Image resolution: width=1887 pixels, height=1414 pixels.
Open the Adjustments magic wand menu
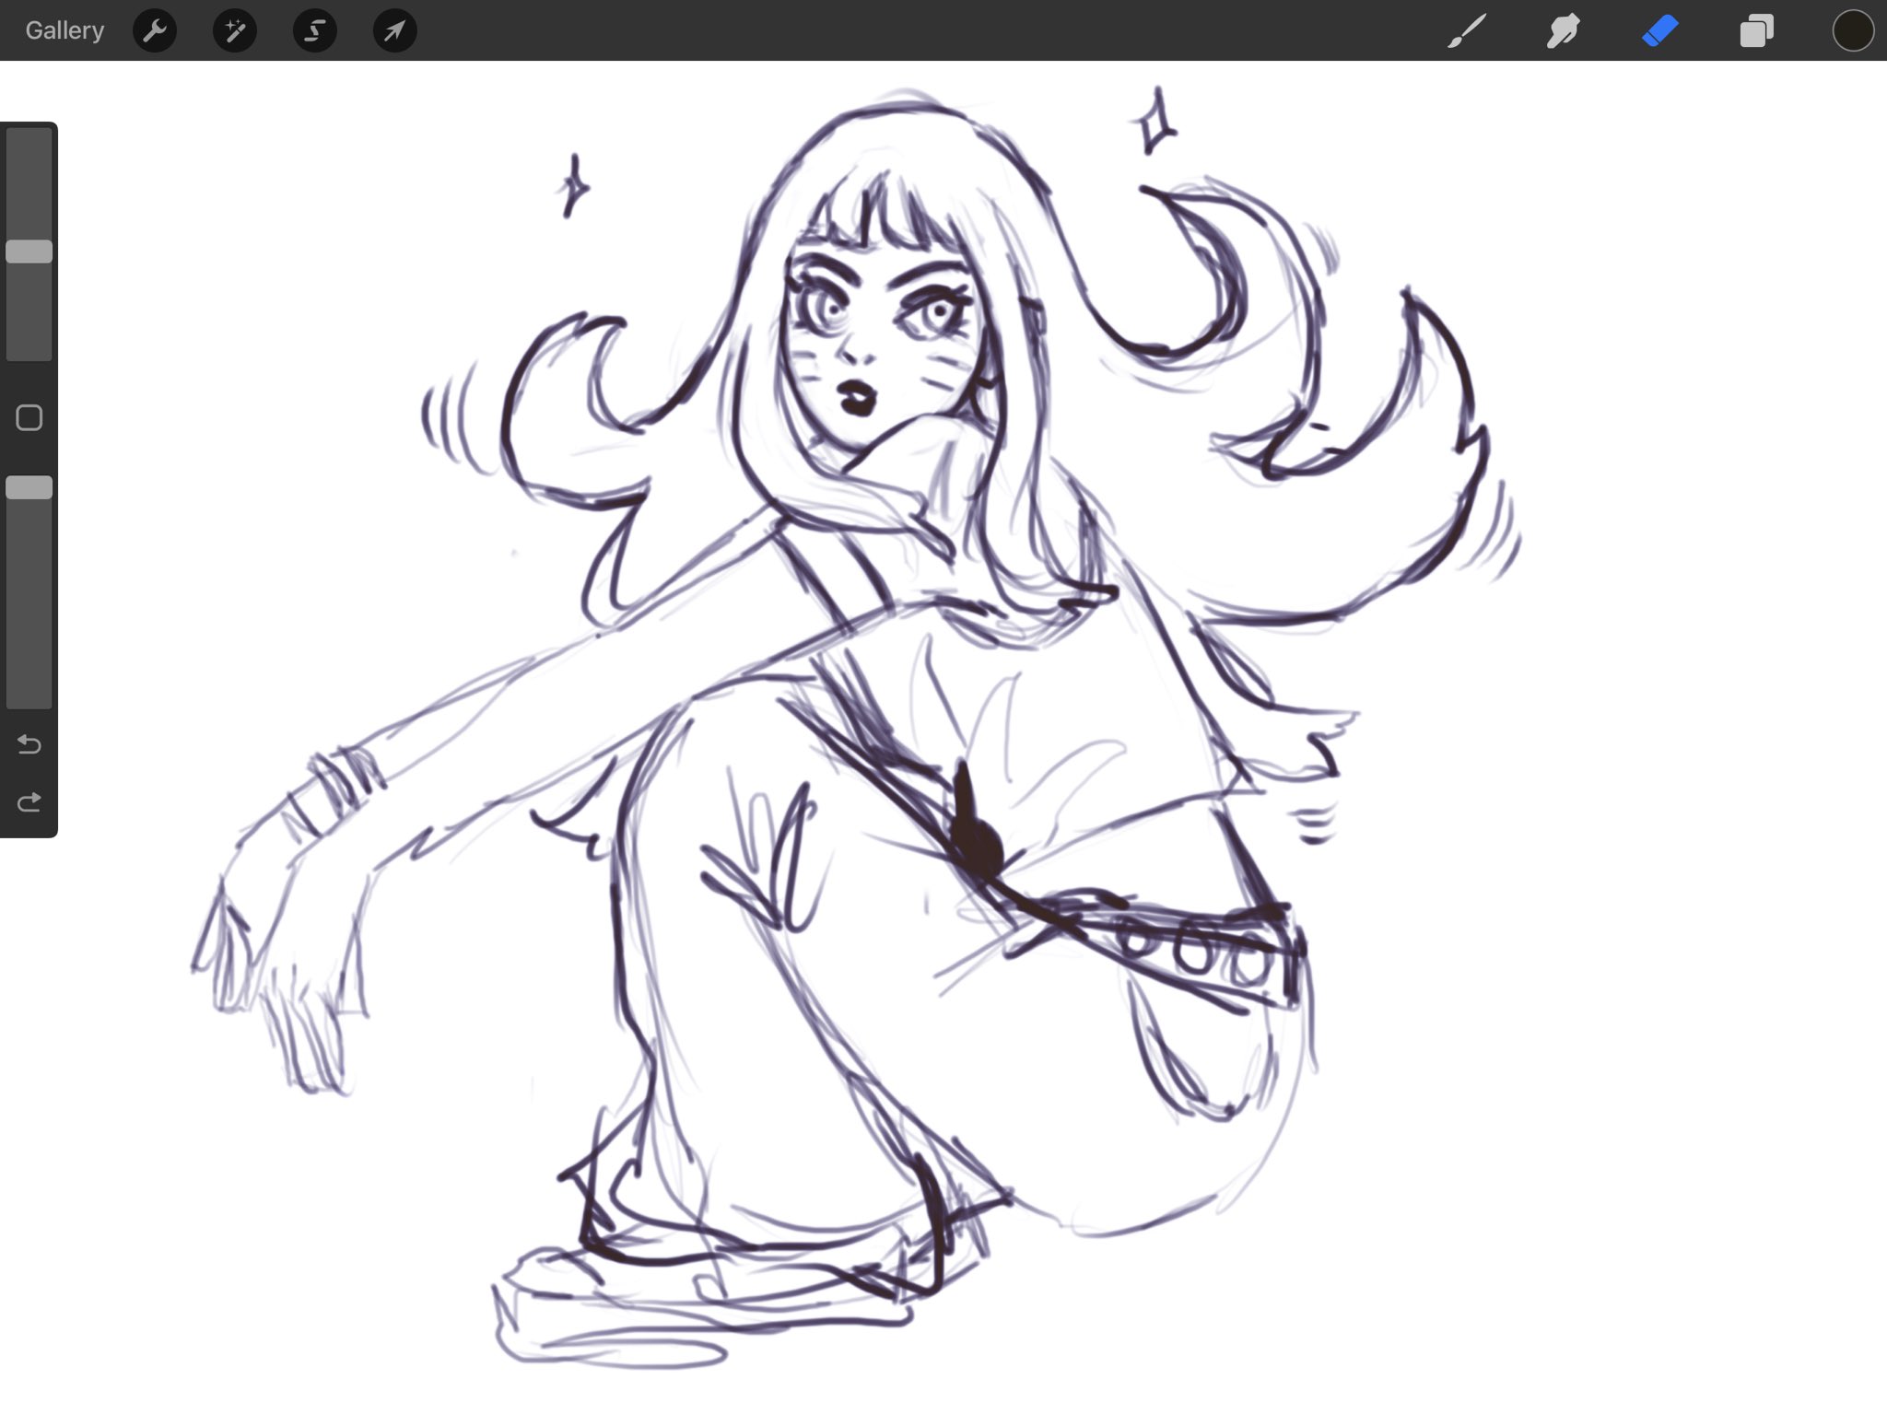click(235, 31)
